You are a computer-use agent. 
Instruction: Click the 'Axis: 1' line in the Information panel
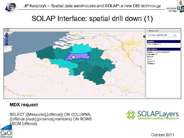coord(149,59)
